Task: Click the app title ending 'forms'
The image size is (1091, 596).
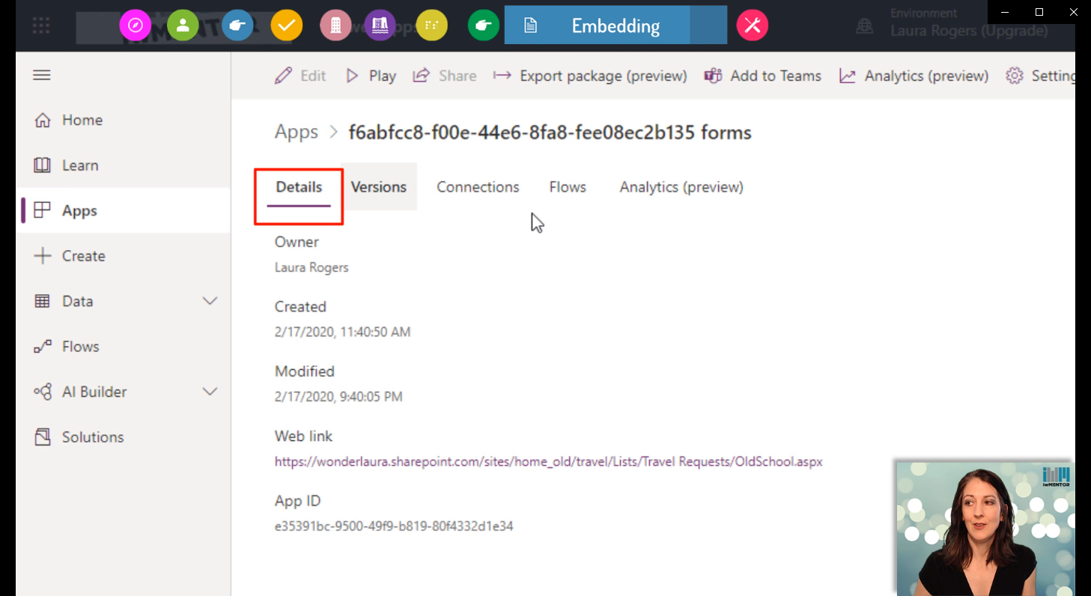Action: 550,133
